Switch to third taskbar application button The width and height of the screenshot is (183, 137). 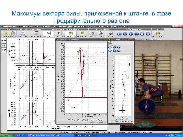tap(85, 135)
